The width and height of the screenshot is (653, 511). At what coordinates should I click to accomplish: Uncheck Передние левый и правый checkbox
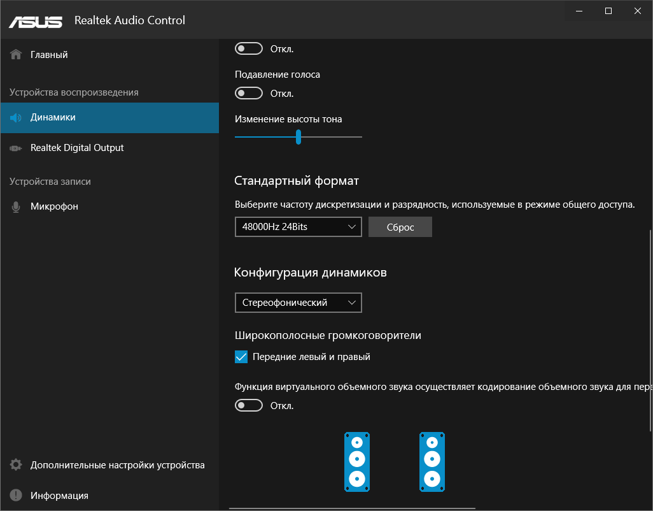pyautogui.click(x=241, y=357)
